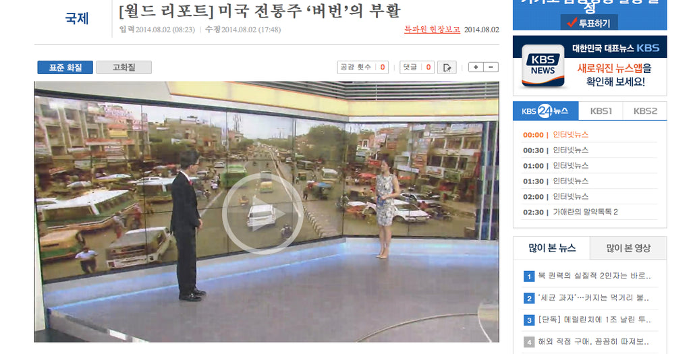Select the KBS 24뉴스 tab

[x=545, y=111]
